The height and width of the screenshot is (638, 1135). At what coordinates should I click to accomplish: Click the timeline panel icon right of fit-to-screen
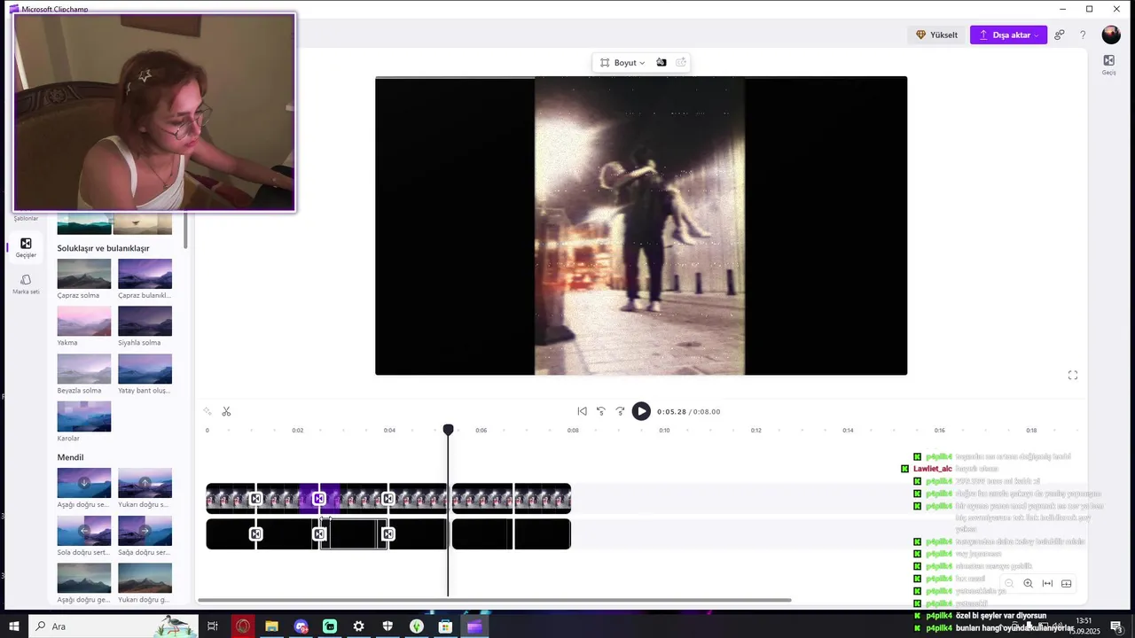(1066, 584)
